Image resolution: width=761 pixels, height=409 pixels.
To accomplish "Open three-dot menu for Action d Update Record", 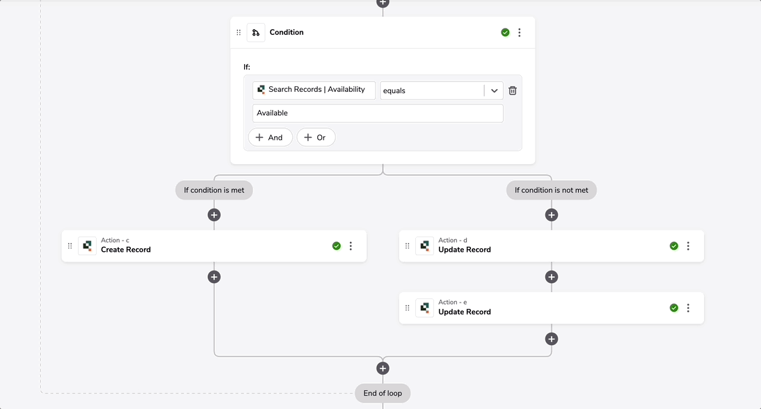I will click(x=688, y=246).
